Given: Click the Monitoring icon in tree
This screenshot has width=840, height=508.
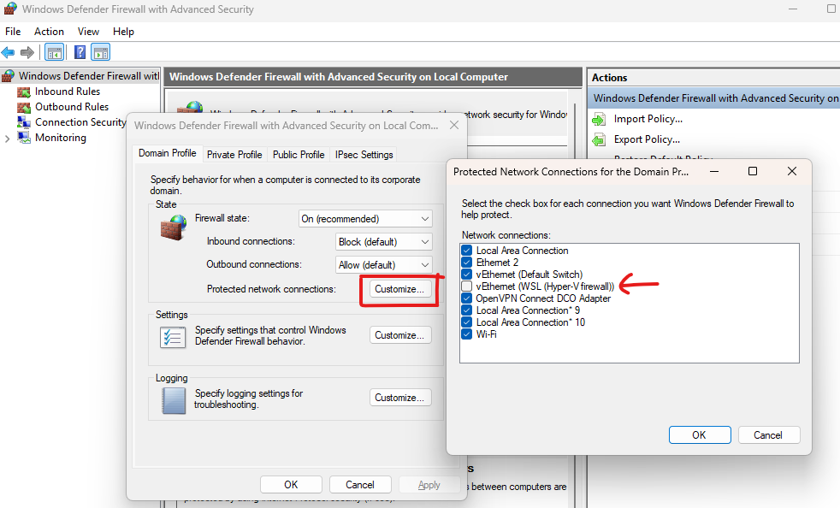Looking at the screenshot, I should (24, 138).
